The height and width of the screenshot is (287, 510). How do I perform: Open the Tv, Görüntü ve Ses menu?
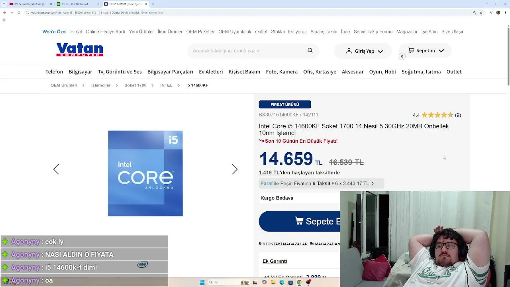pos(120,72)
